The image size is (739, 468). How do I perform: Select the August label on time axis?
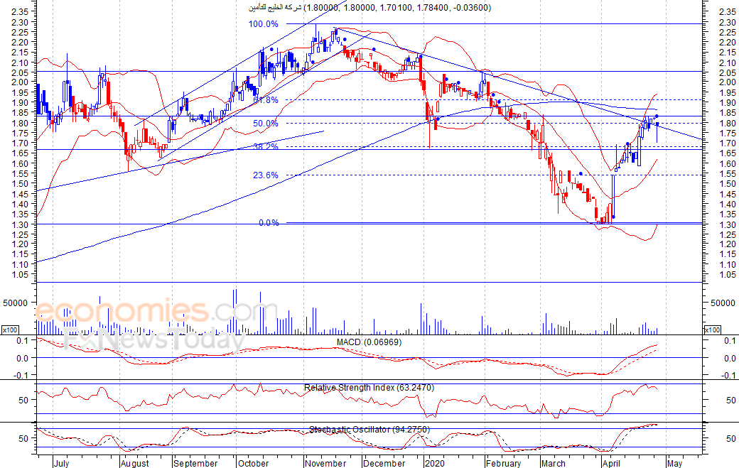(x=134, y=463)
